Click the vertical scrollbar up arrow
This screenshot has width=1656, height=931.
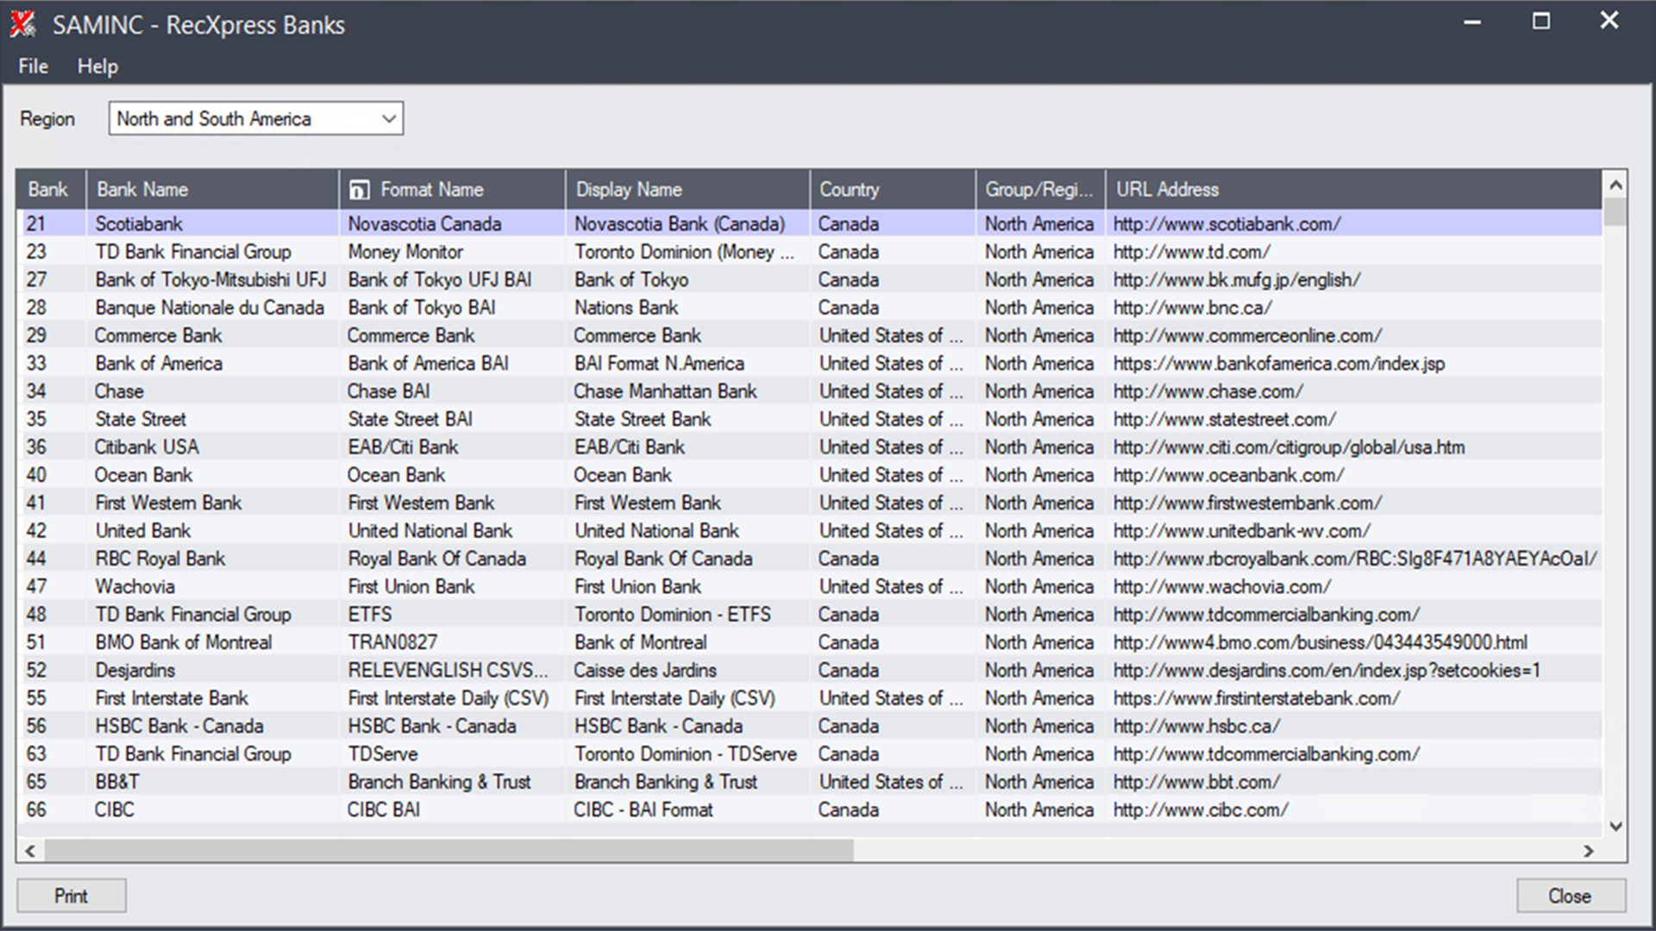(1615, 184)
